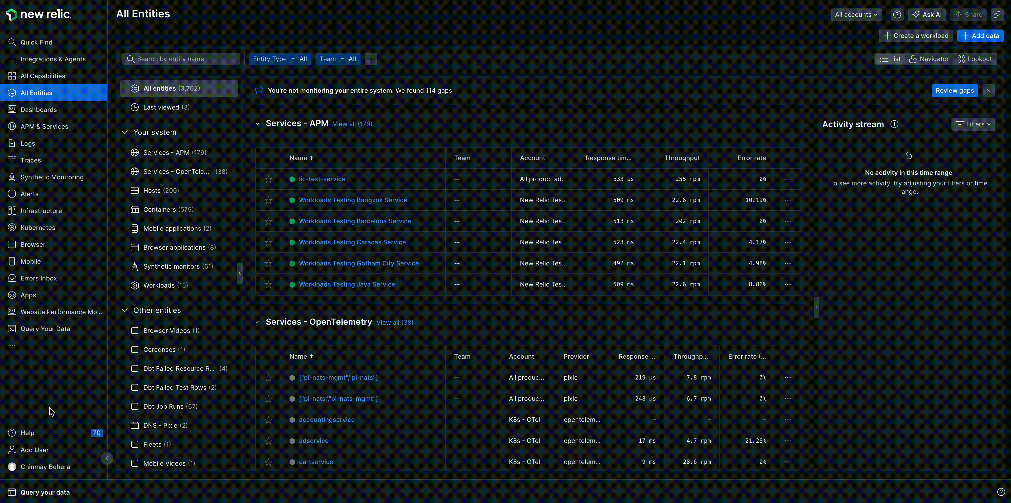Viewport: 1011px width, 503px height.
Task: Switch to the Lookout view
Action: click(975, 59)
